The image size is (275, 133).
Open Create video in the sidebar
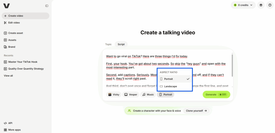coord(26,16)
